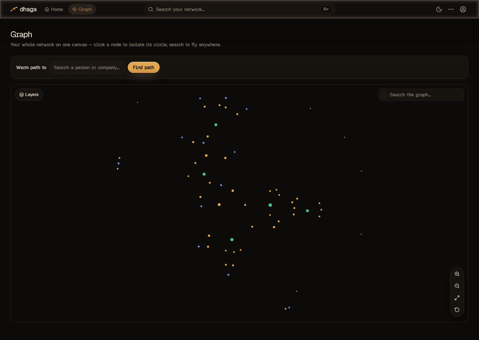Open the Home tab

[x=54, y=9]
